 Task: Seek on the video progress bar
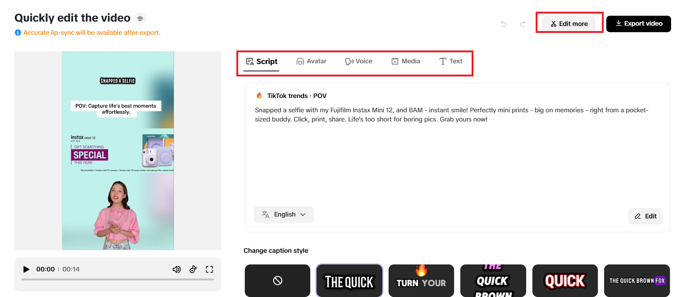tap(118, 279)
